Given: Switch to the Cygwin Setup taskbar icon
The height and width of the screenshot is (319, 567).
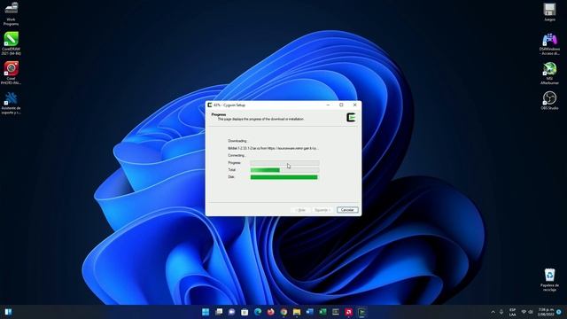Looking at the screenshot, I should point(362,312).
